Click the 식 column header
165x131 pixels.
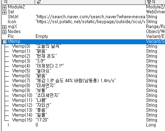click(x=18, y=2)
